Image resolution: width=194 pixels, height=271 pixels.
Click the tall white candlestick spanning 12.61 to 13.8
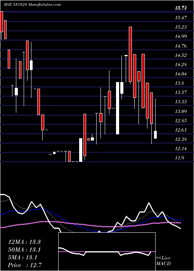(x=118, y=108)
